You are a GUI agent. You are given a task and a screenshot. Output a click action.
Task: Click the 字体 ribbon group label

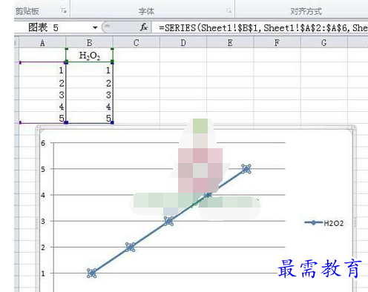146,11
